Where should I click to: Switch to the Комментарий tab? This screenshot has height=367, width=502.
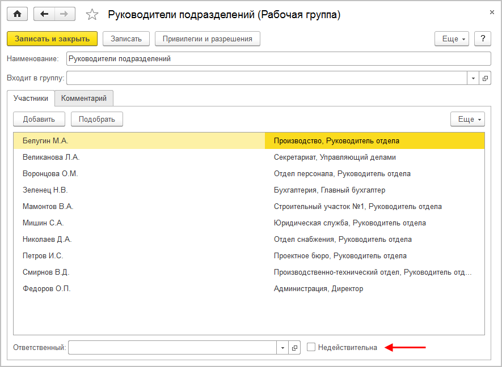point(84,98)
